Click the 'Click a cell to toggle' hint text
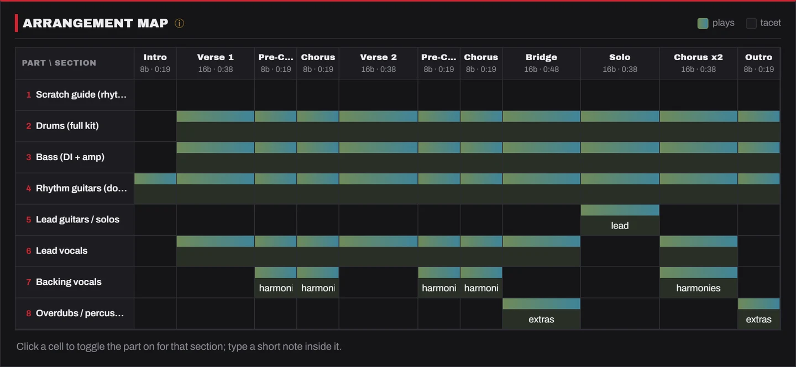The width and height of the screenshot is (796, 367). point(179,347)
